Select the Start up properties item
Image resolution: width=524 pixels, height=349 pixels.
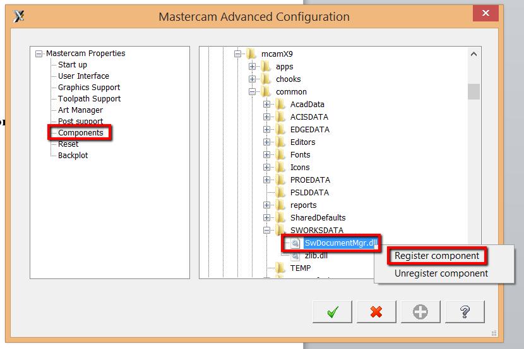[x=73, y=65]
